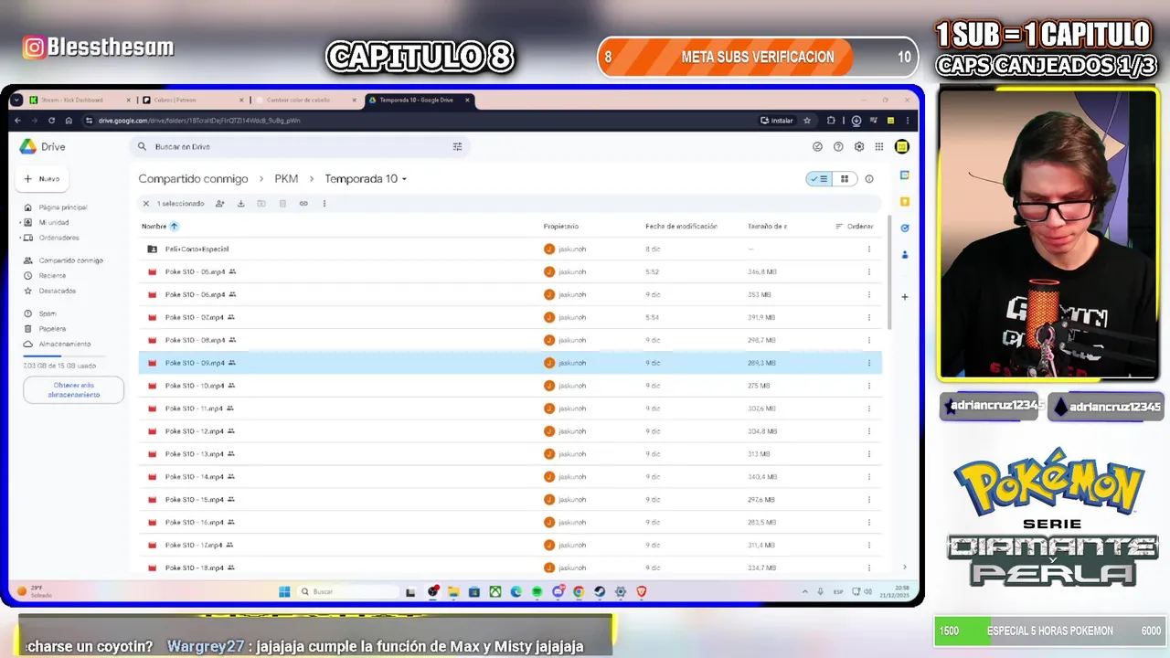
Task: Switch to list view layout
Action: [819, 179]
